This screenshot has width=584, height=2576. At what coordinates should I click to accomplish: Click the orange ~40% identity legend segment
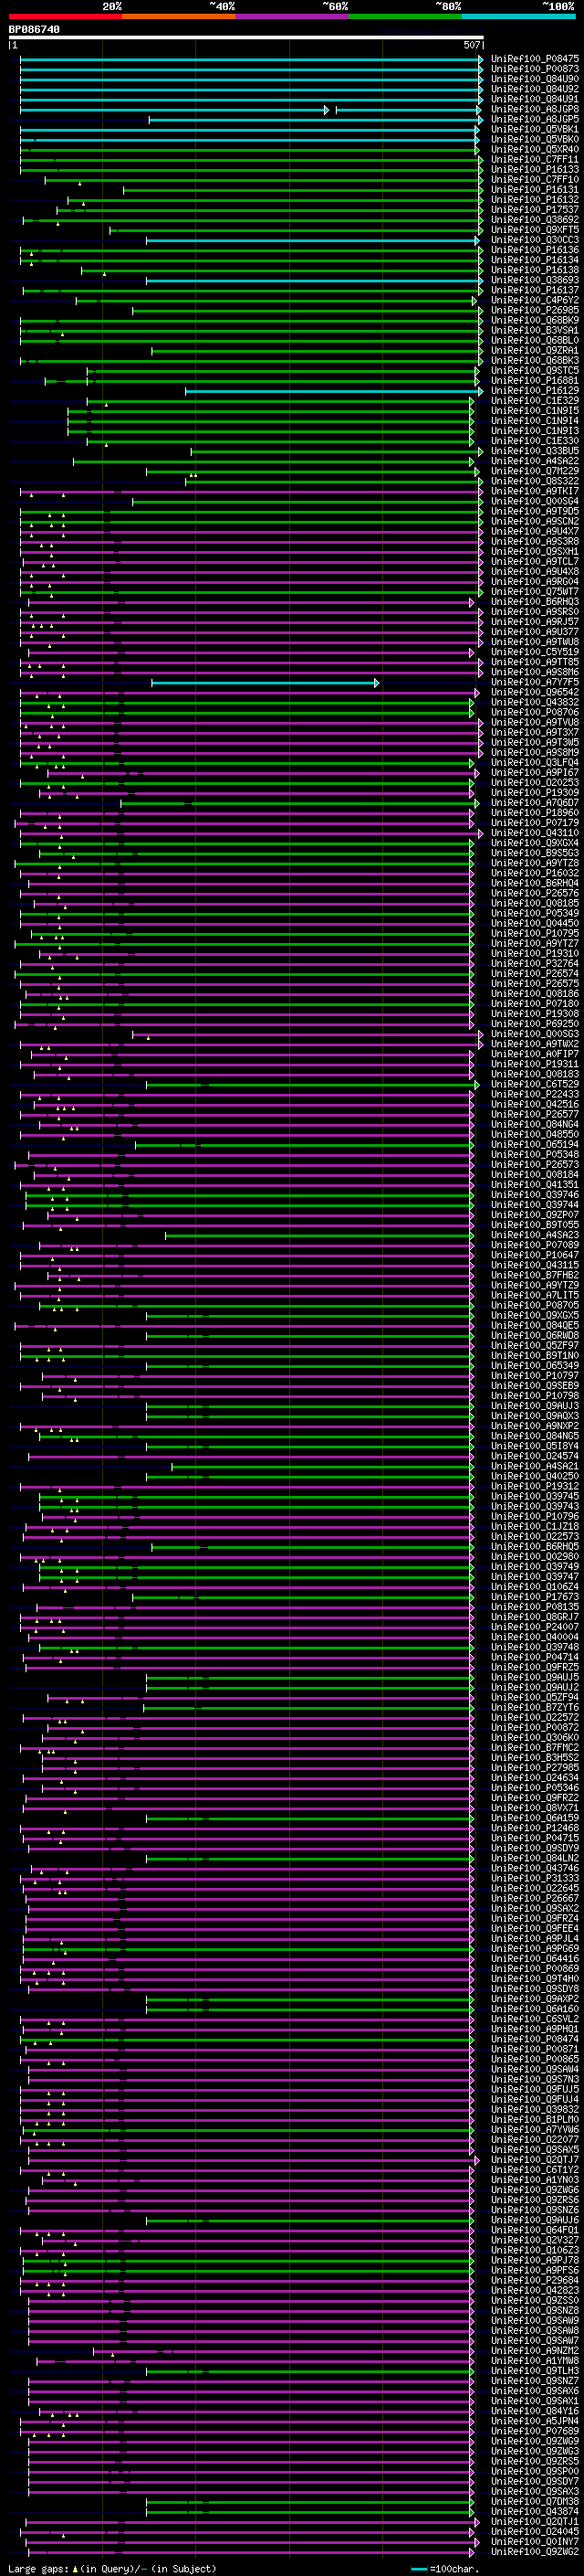coord(179,16)
